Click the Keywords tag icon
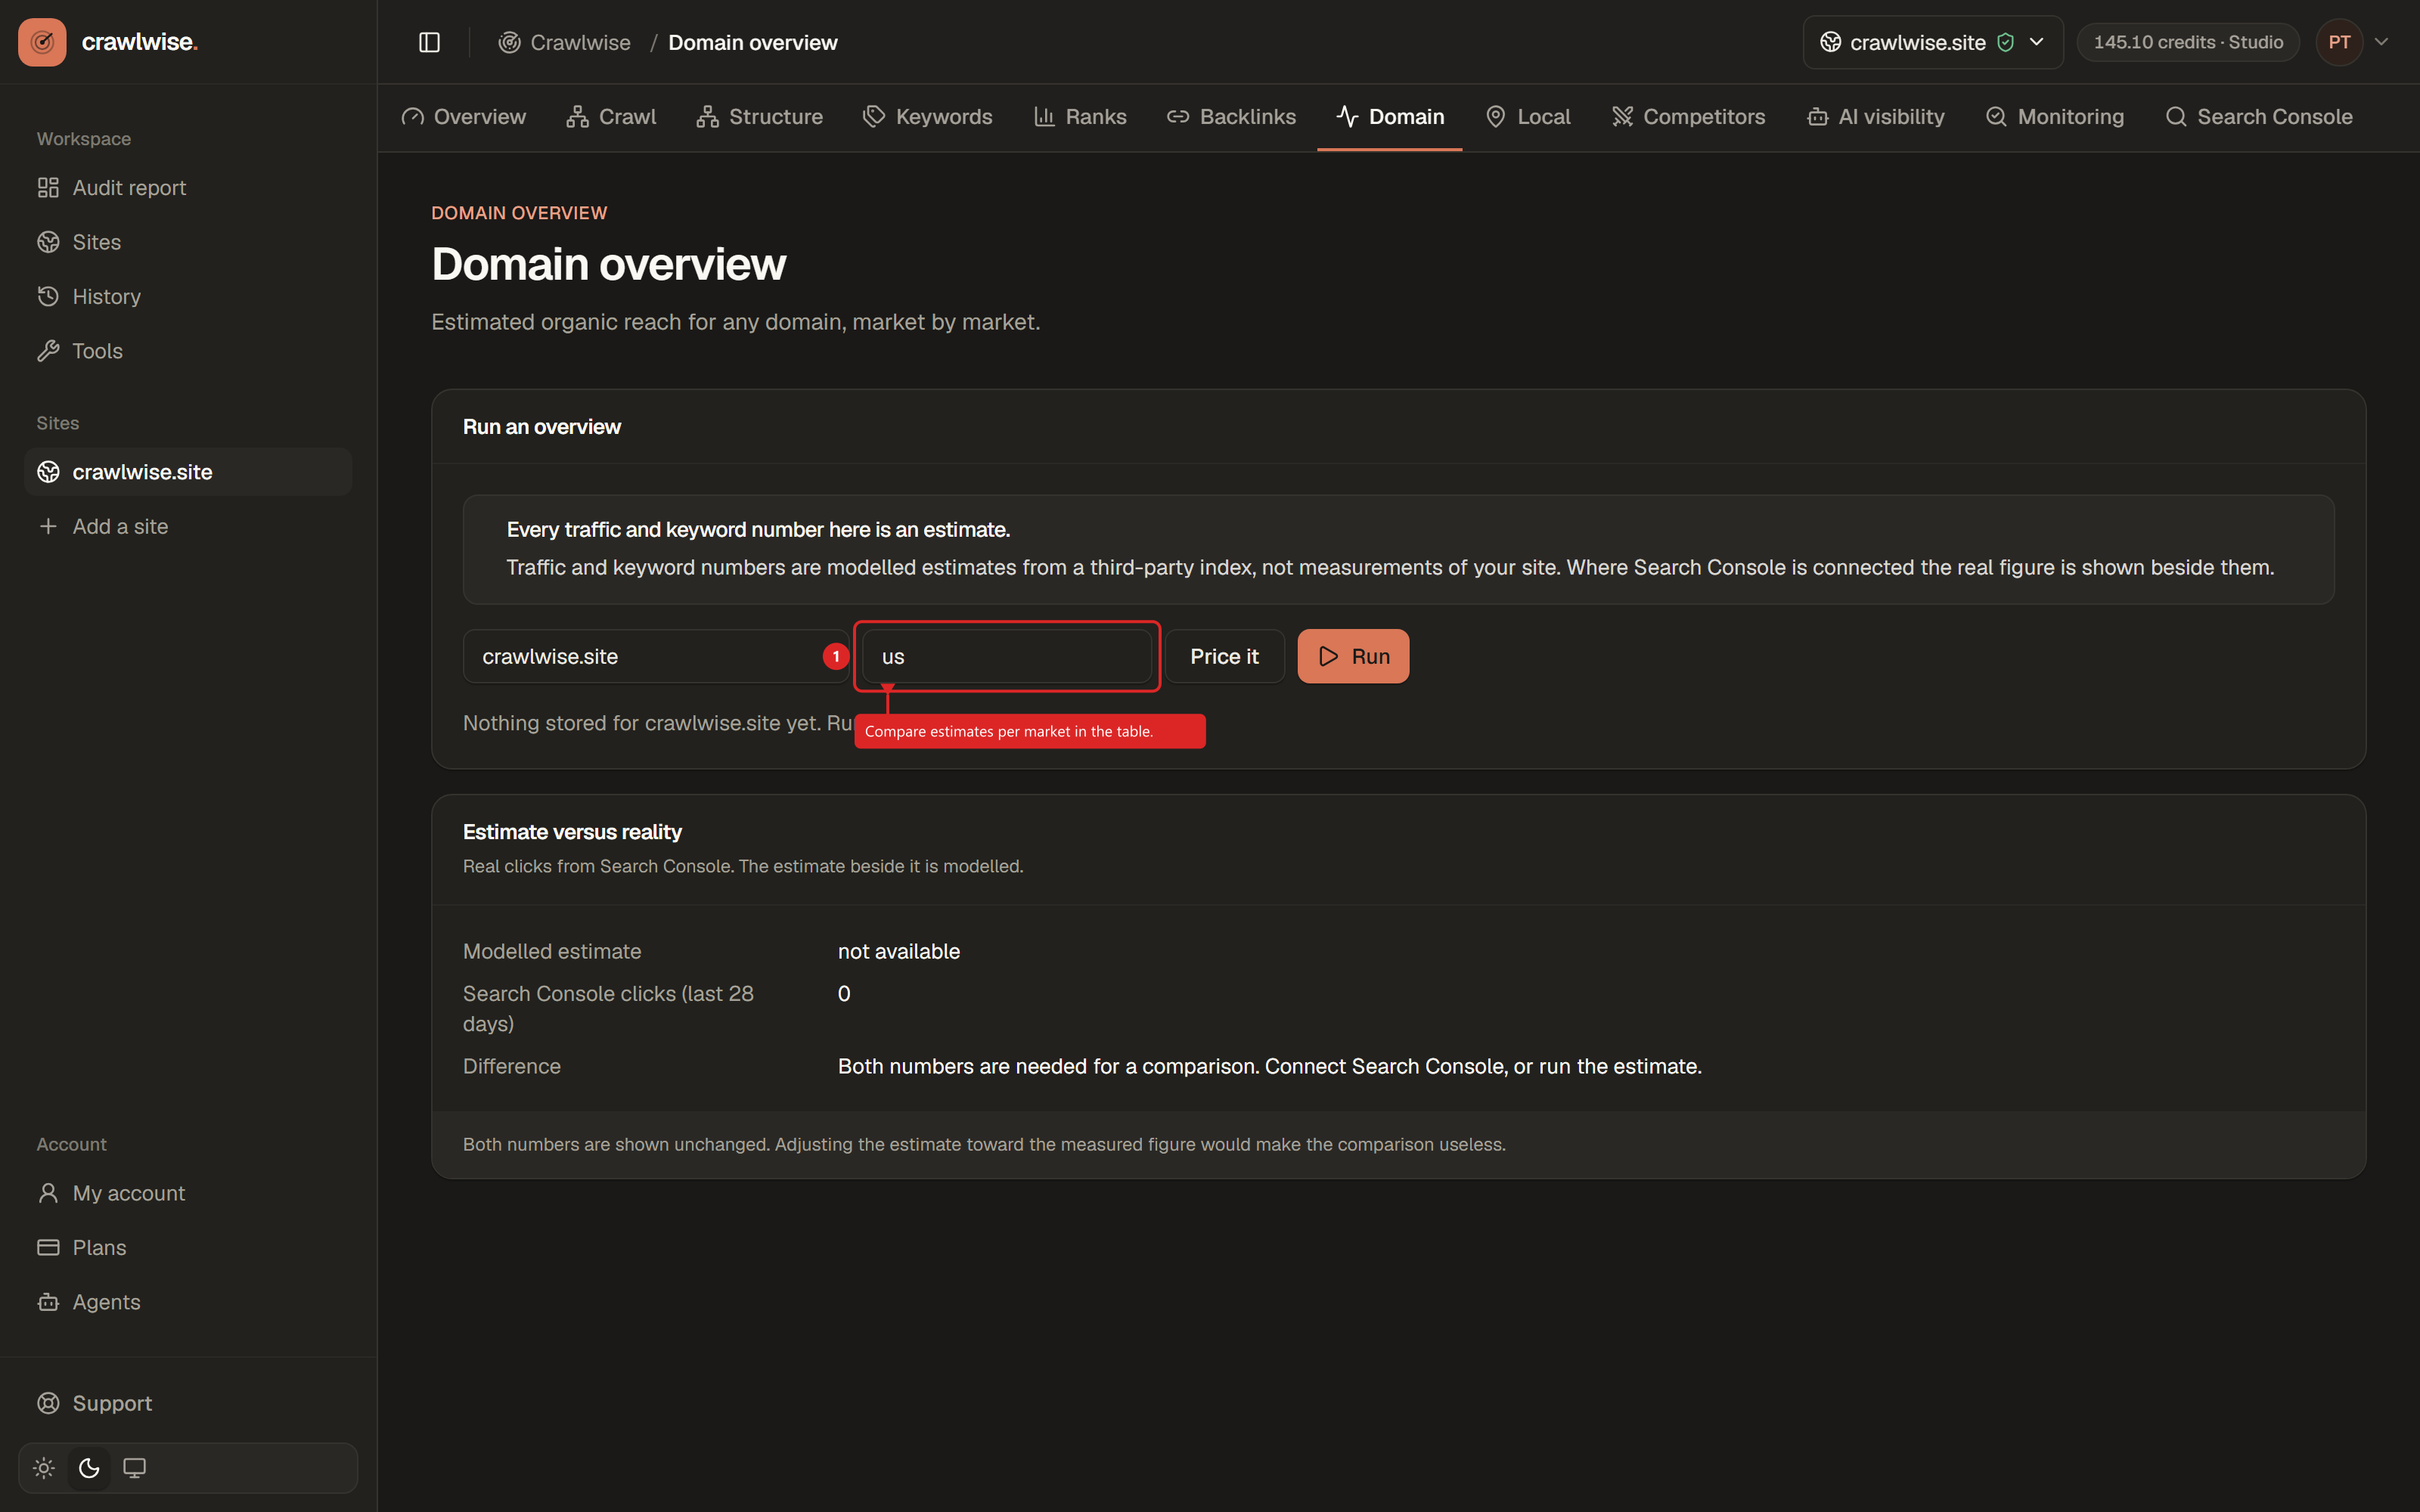2420x1512 pixels. pyautogui.click(x=874, y=117)
